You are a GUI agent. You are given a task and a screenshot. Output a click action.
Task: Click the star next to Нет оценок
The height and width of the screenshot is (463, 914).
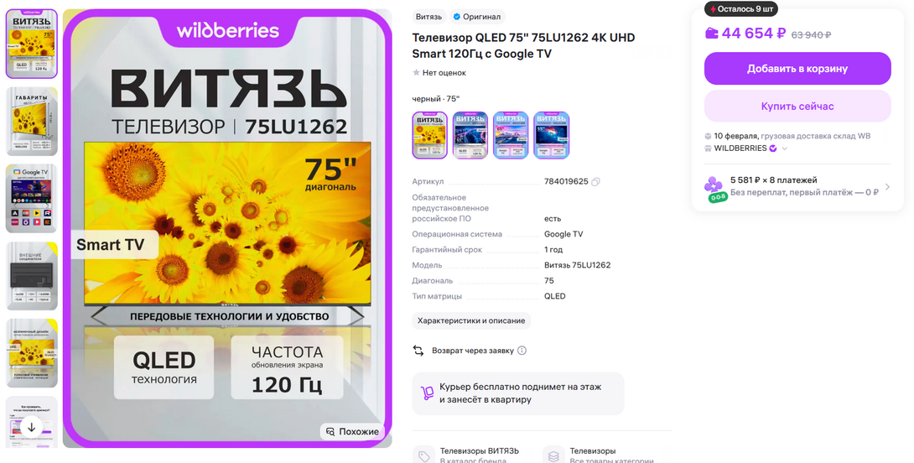click(416, 73)
